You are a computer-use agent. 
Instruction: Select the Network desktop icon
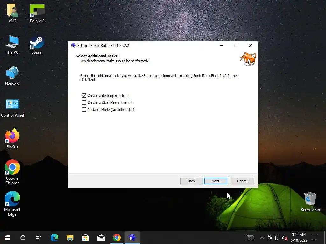click(12, 76)
